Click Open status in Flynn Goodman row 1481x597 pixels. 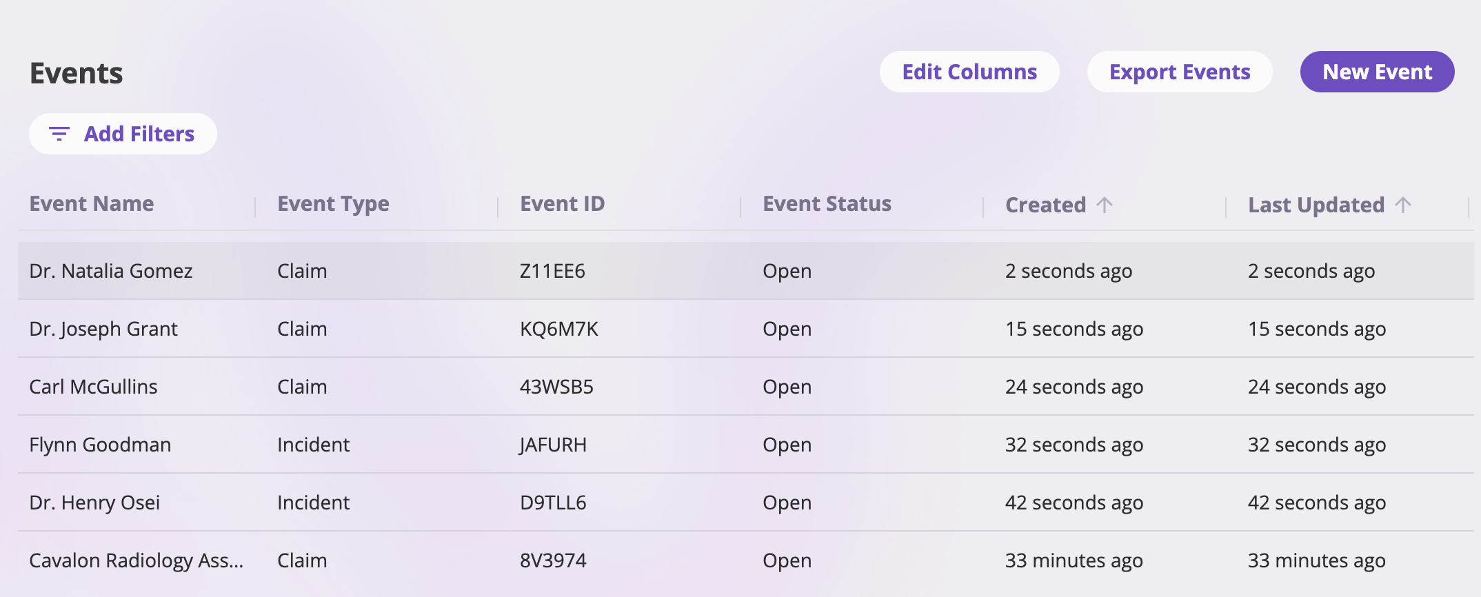(x=787, y=445)
